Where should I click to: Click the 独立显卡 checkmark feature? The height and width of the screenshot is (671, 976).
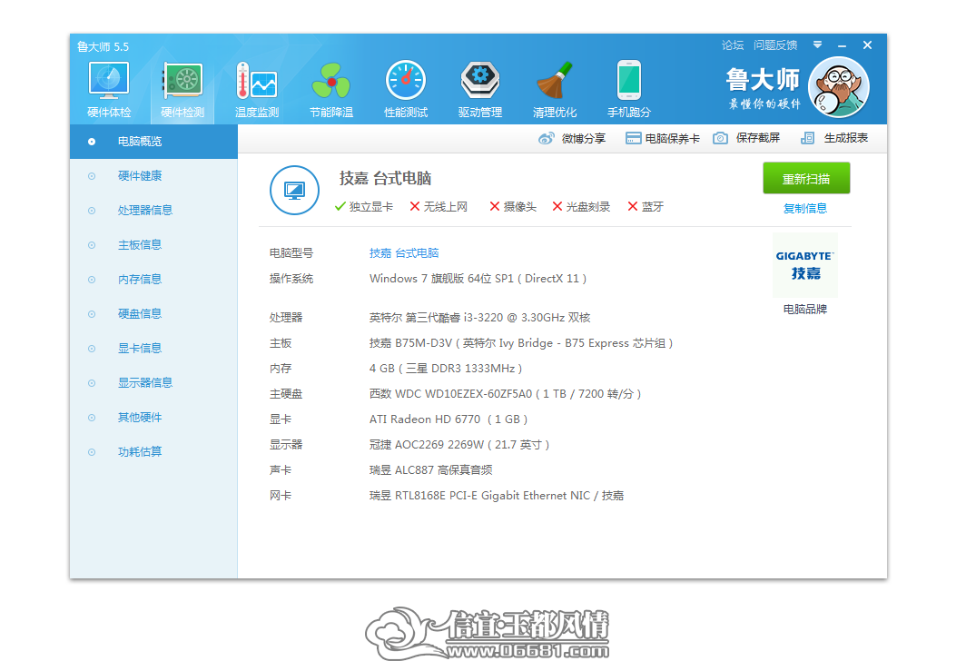point(363,207)
